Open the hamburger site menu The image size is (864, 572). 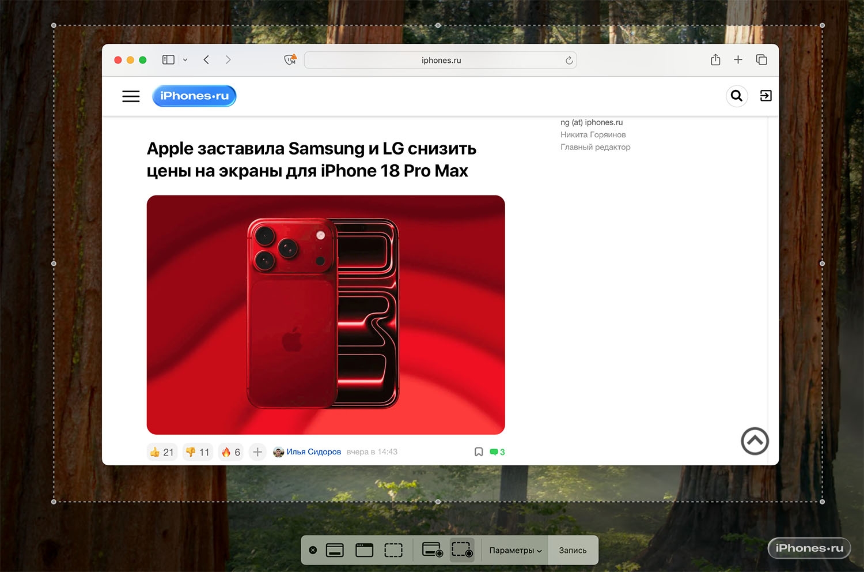pos(131,96)
